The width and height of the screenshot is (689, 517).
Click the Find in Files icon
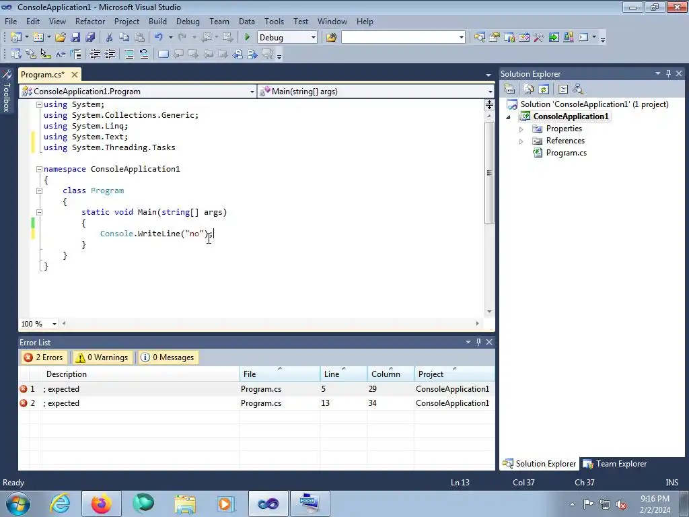[x=331, y=38]
